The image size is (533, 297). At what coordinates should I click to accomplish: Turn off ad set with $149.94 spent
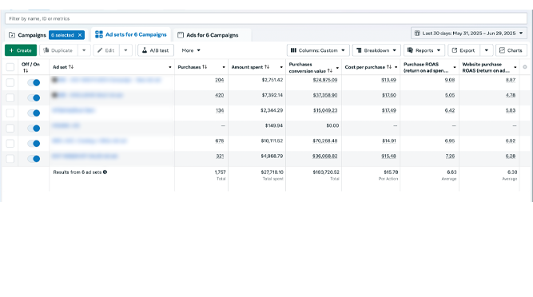click(34, 129)
